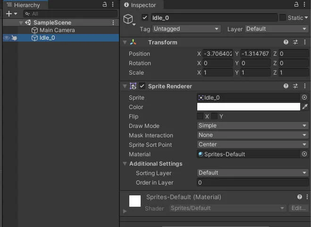Open the Mask Interaction None dropdown
This screenshot has height=227, width=311.
tap(252, 135)
